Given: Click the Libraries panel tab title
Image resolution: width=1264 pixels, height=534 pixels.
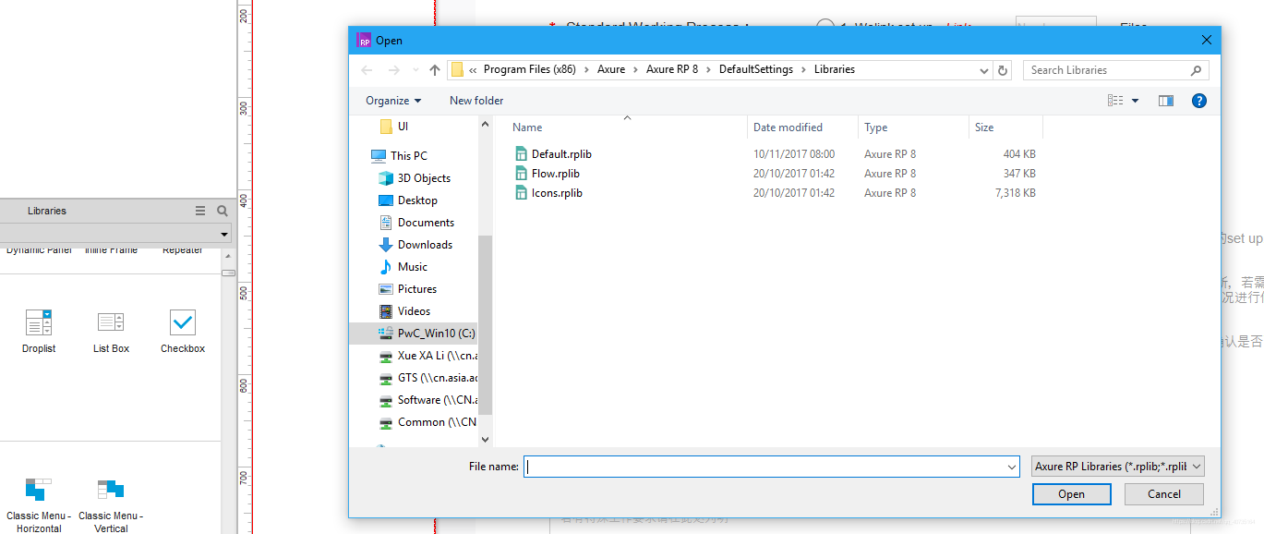Looking at the screenshot, I should 47,211.
